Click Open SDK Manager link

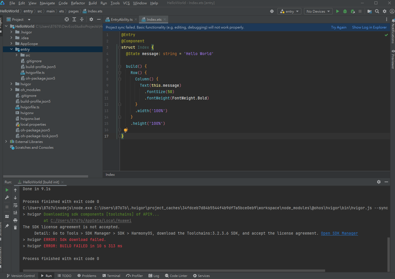[x=339, y=233]
